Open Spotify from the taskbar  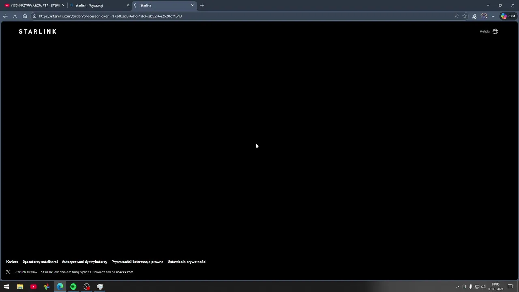click(x=73, y=287)
